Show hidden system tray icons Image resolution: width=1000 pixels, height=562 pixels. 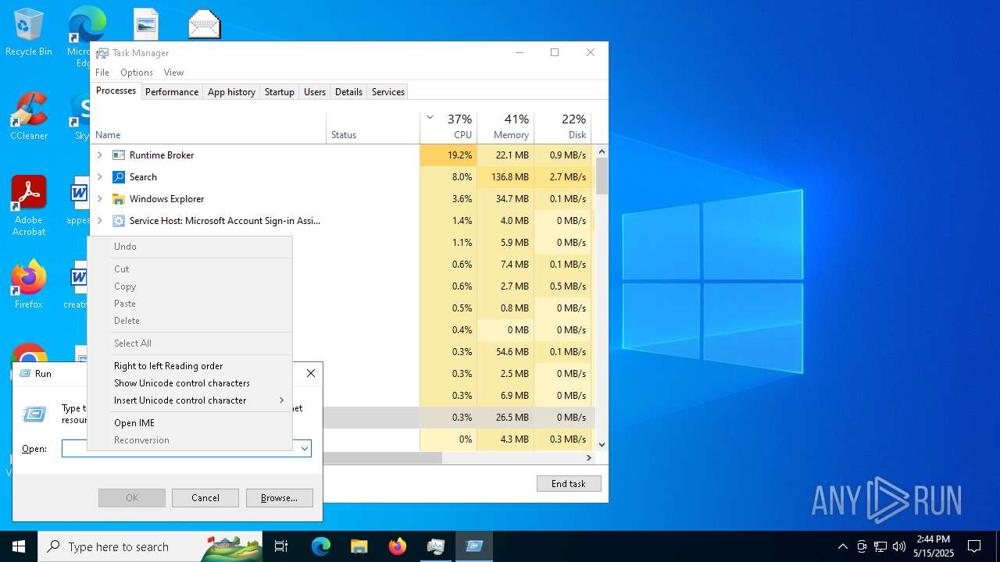click(x=842, y=546)
